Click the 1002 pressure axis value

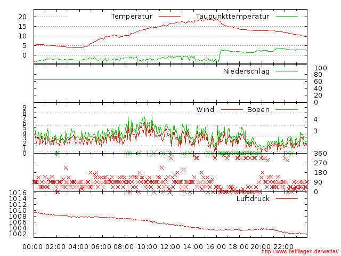(x=18, y=234)
